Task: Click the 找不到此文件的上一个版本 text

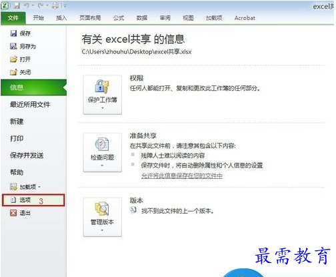Action: pos(178,211)
